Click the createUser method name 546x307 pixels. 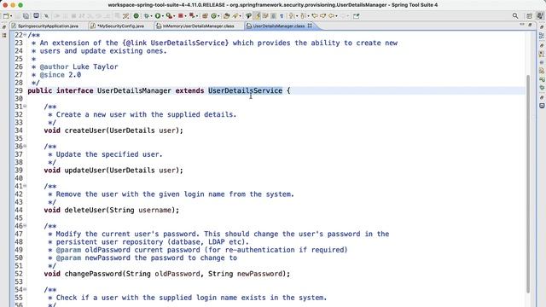click(x=85, y=130)
